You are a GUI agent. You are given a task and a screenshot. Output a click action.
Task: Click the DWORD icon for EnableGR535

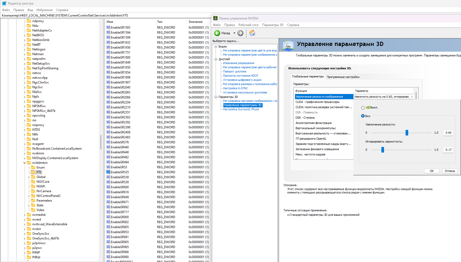tap(108, 172)
